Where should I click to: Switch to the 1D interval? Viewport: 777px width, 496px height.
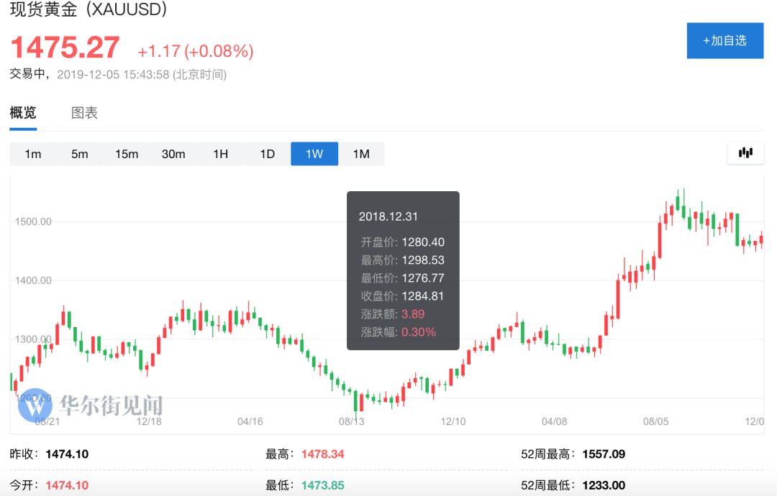click(x=267, y=153)
